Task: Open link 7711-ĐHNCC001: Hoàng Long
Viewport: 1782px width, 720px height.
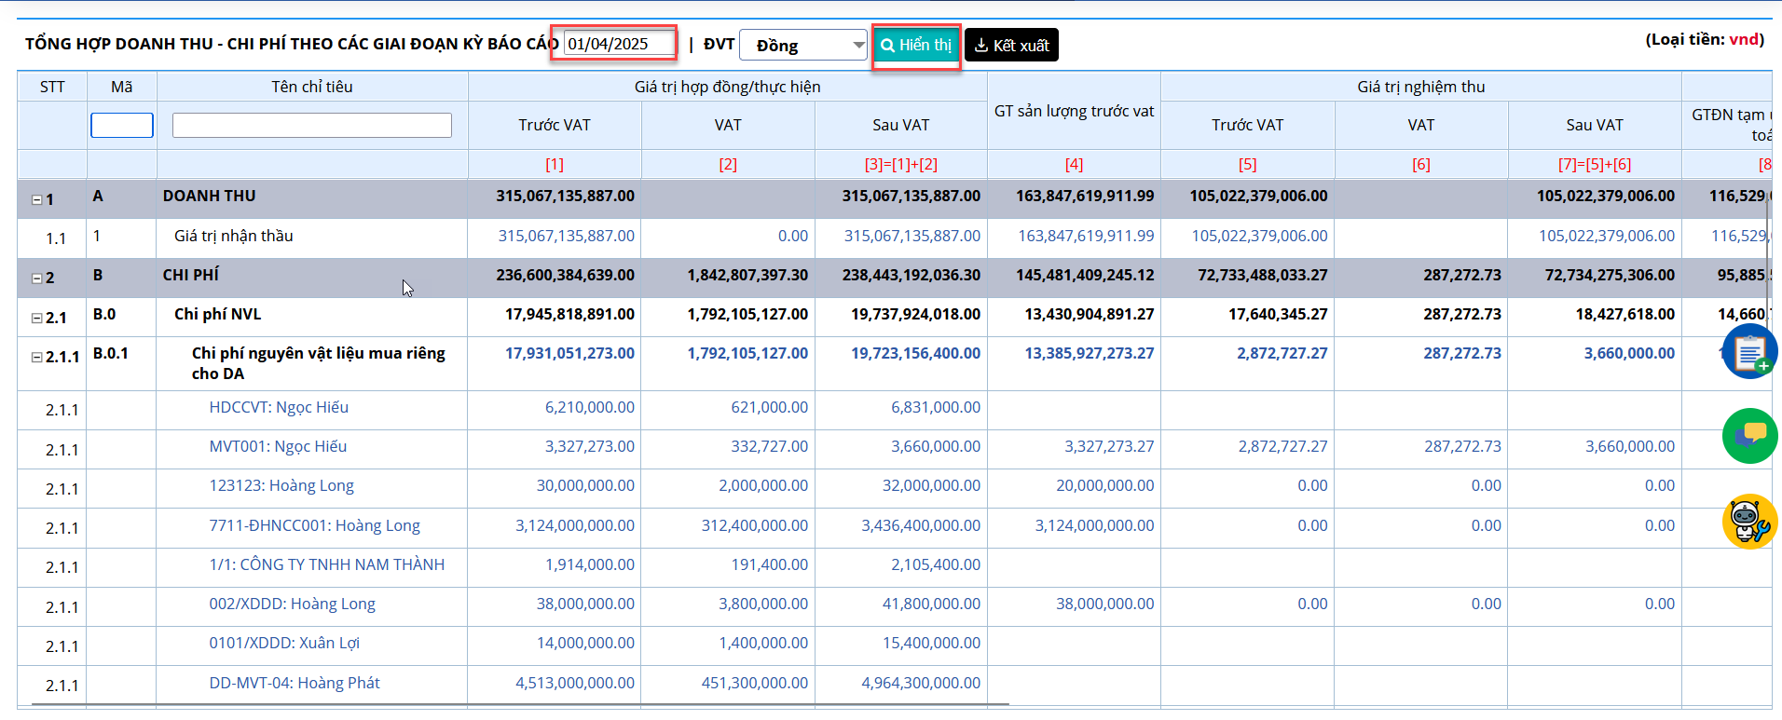Action: point(314,525)
